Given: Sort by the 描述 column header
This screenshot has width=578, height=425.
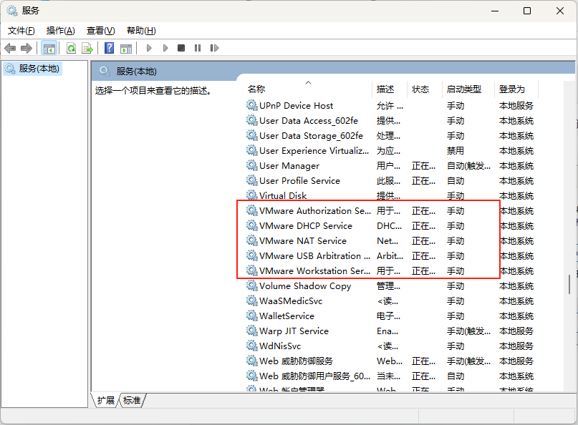Looking at the screenshot, I should point(385,89).
